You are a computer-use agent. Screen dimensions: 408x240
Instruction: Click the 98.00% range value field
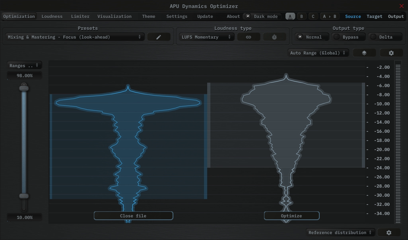pyautogui.click(x=25, y=75)
